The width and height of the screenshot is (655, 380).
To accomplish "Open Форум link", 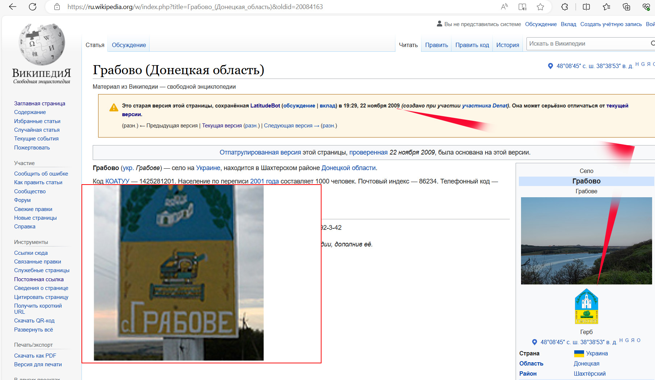I will [x=22, y=200].
